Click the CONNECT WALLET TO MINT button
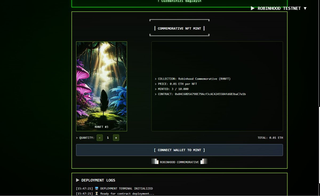Viewport: 320px width, 196px height. pos(179,150)
